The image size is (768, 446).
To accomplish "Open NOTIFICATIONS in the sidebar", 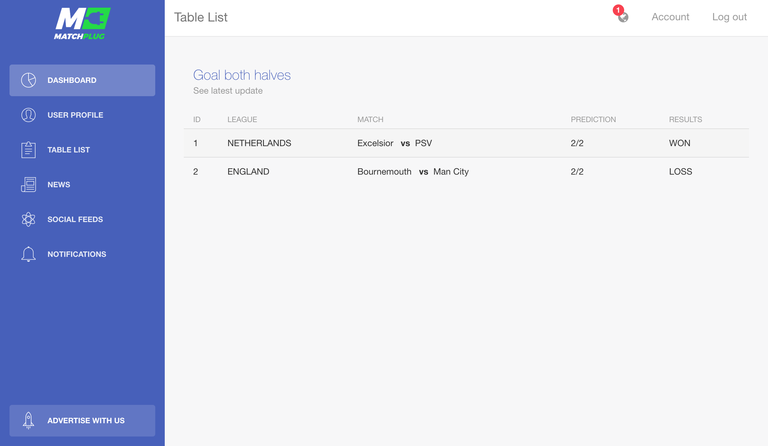I will point(82,254).
